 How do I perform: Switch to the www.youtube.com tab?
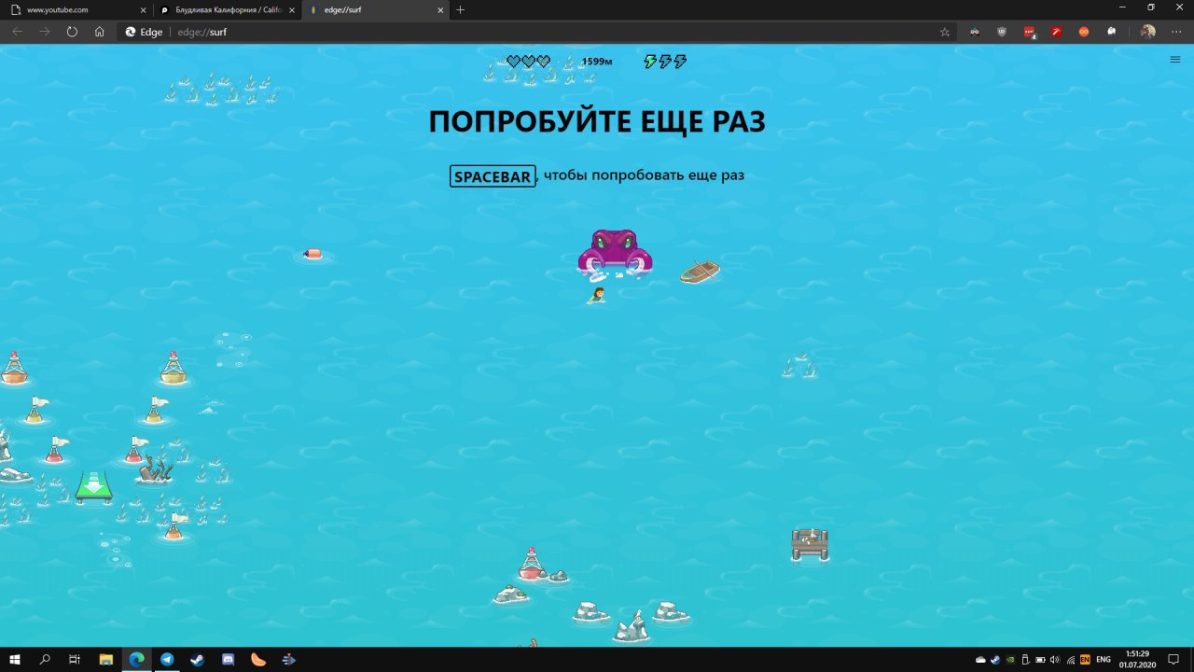click(75, 9)
